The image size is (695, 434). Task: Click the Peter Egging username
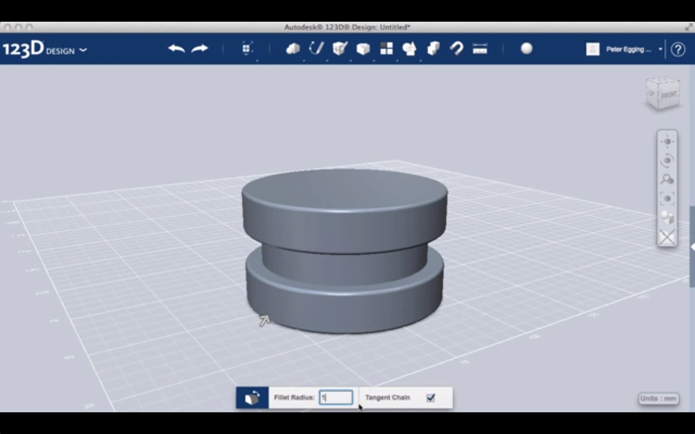click(x=628, y=49)
